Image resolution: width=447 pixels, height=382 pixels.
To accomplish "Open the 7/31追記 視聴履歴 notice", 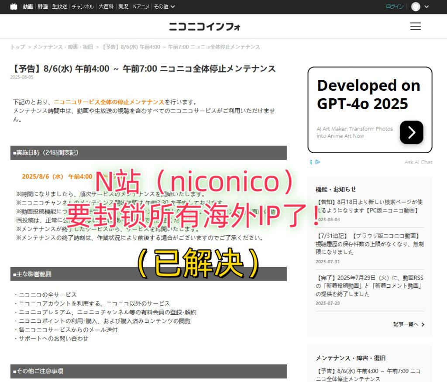I will tap(370, 244).
